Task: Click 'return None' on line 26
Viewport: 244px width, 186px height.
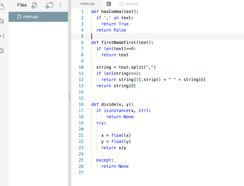Action: (x=115, y=166)
